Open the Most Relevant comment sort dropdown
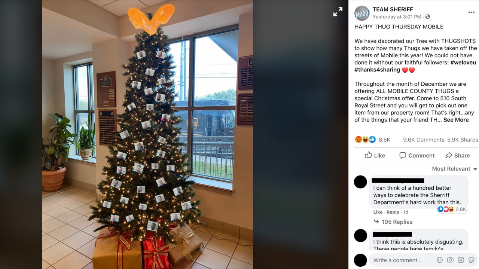Image resolution: width=479 pixels, height=269 pixels. [455, 169]
